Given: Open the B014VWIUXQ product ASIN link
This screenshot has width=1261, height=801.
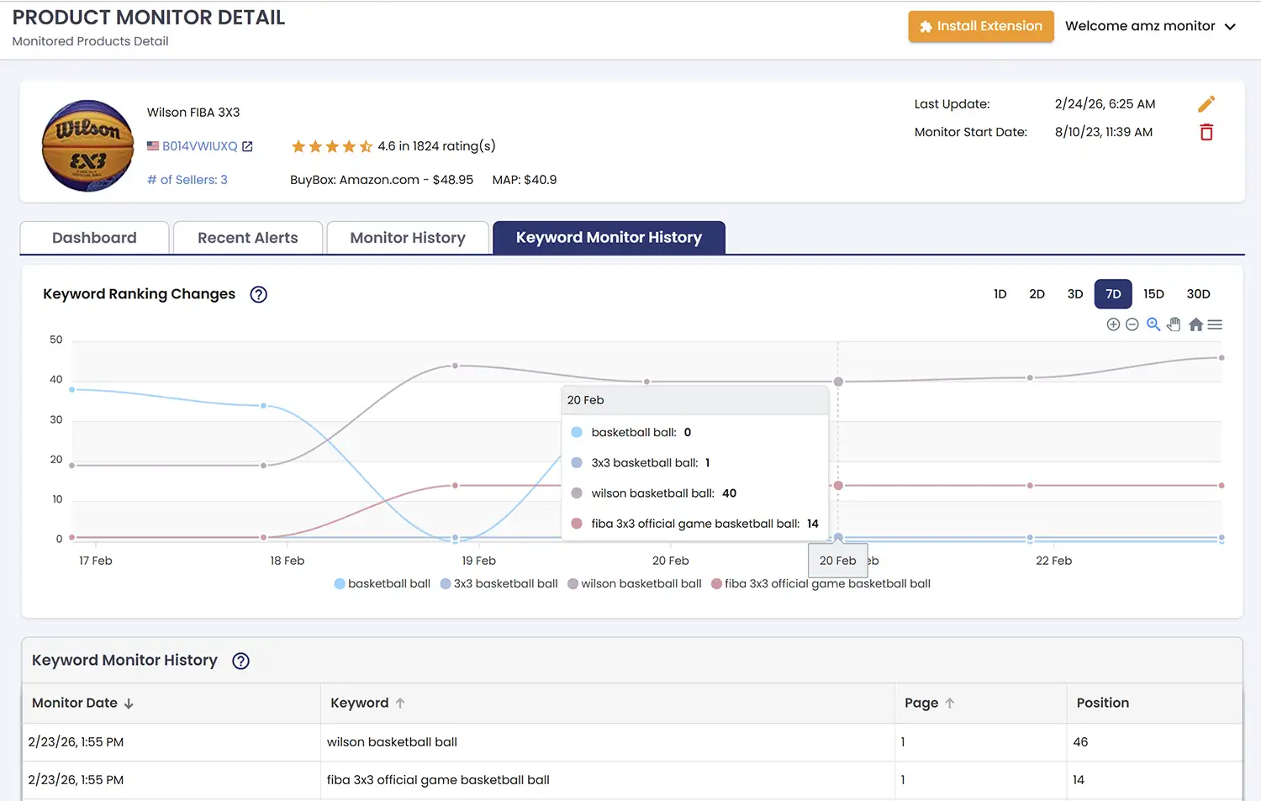Looking at the screenshot, I should (200, 146).
